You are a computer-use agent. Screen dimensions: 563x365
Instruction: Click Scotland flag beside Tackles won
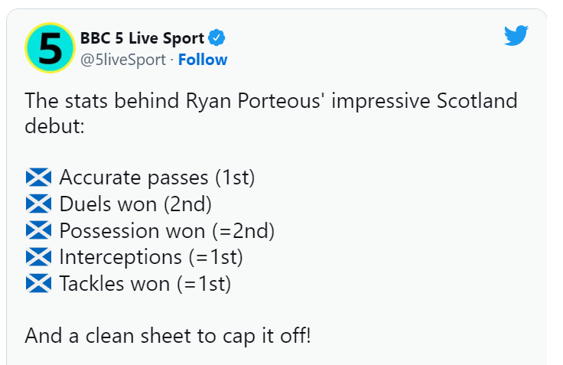pos(39,283)
